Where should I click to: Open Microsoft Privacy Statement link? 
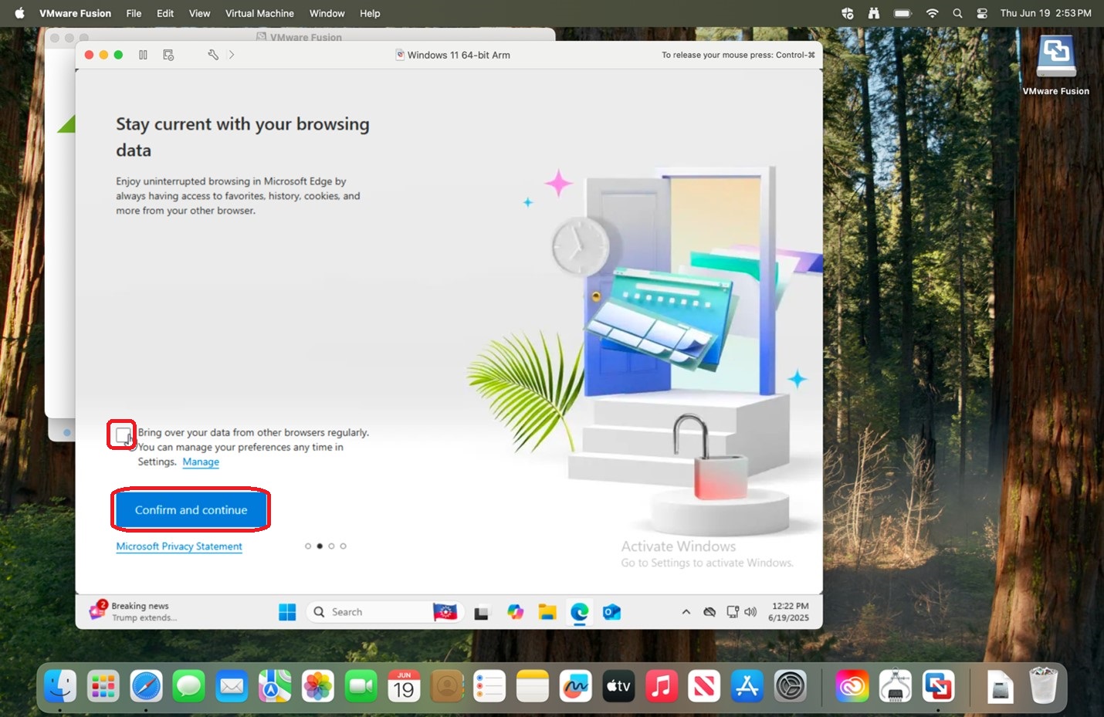click(x=179, y=546)
